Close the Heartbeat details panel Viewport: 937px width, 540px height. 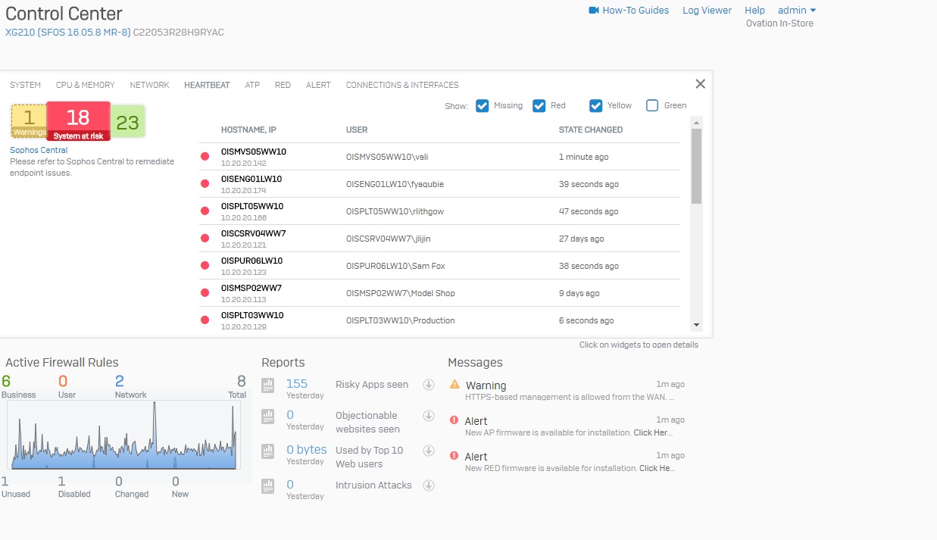[700, 84]
